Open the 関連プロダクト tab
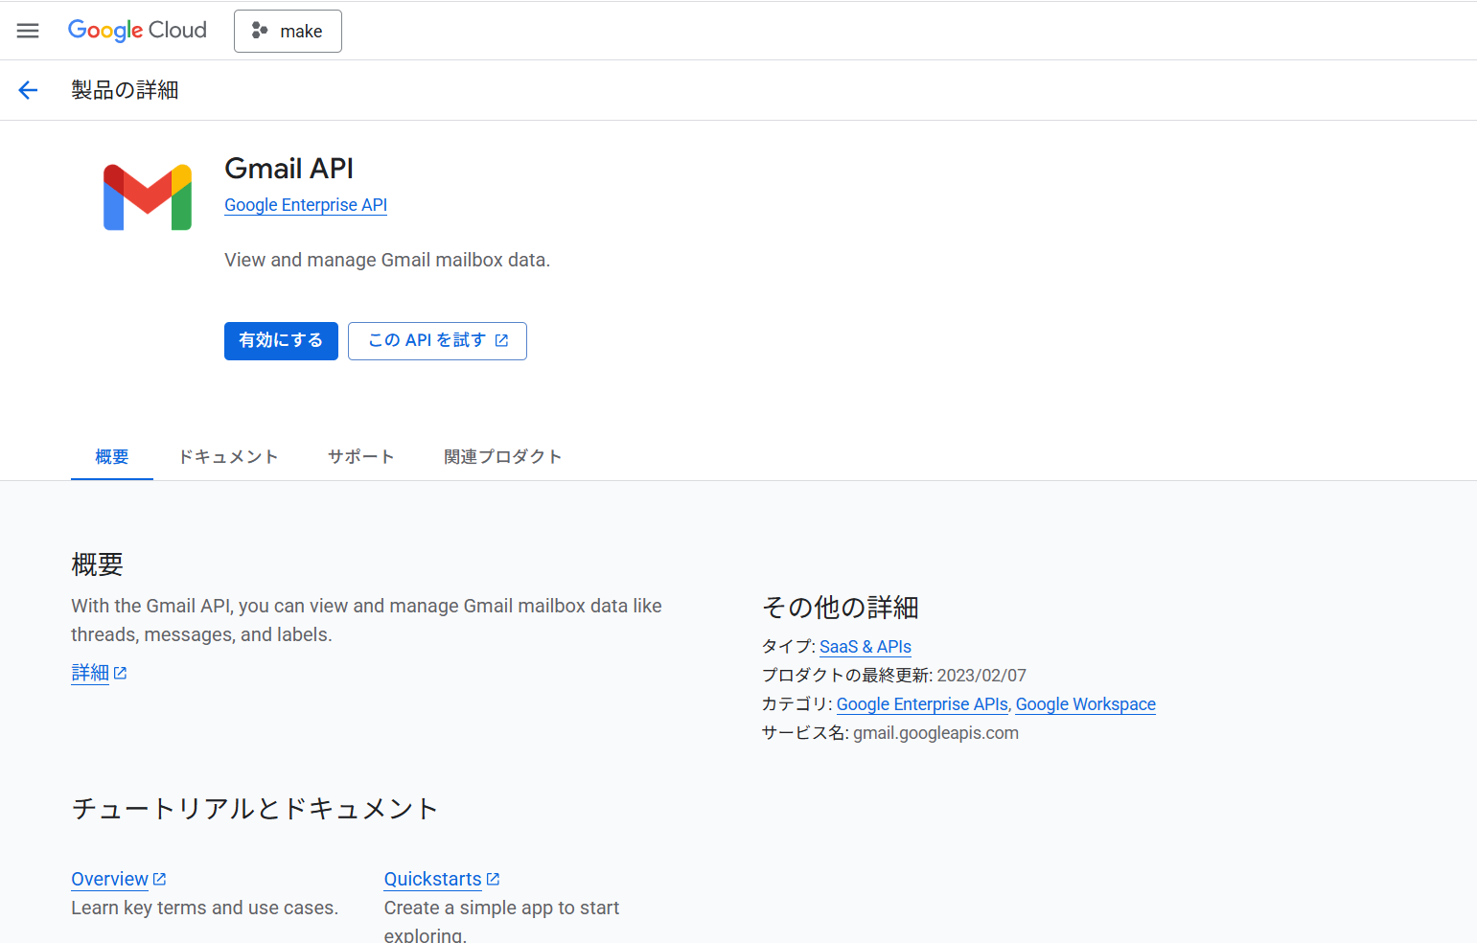This screenshot has width=1477, height=943. (502, 457)
